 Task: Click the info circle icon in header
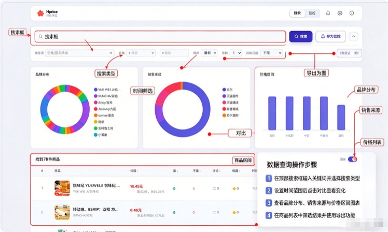click(x=352, y=13)
